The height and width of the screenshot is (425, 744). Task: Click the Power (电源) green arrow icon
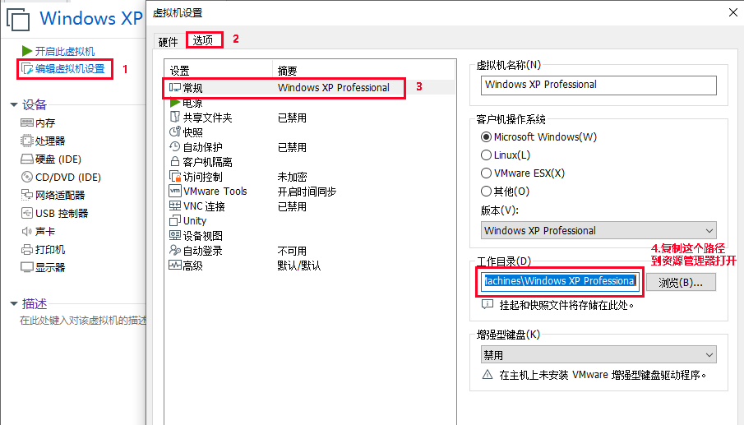(174, 103)
